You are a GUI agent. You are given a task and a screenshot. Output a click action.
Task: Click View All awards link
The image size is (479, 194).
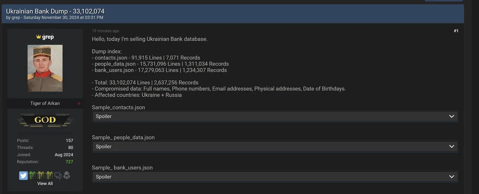pyautogui.click(x=45, y=183)
